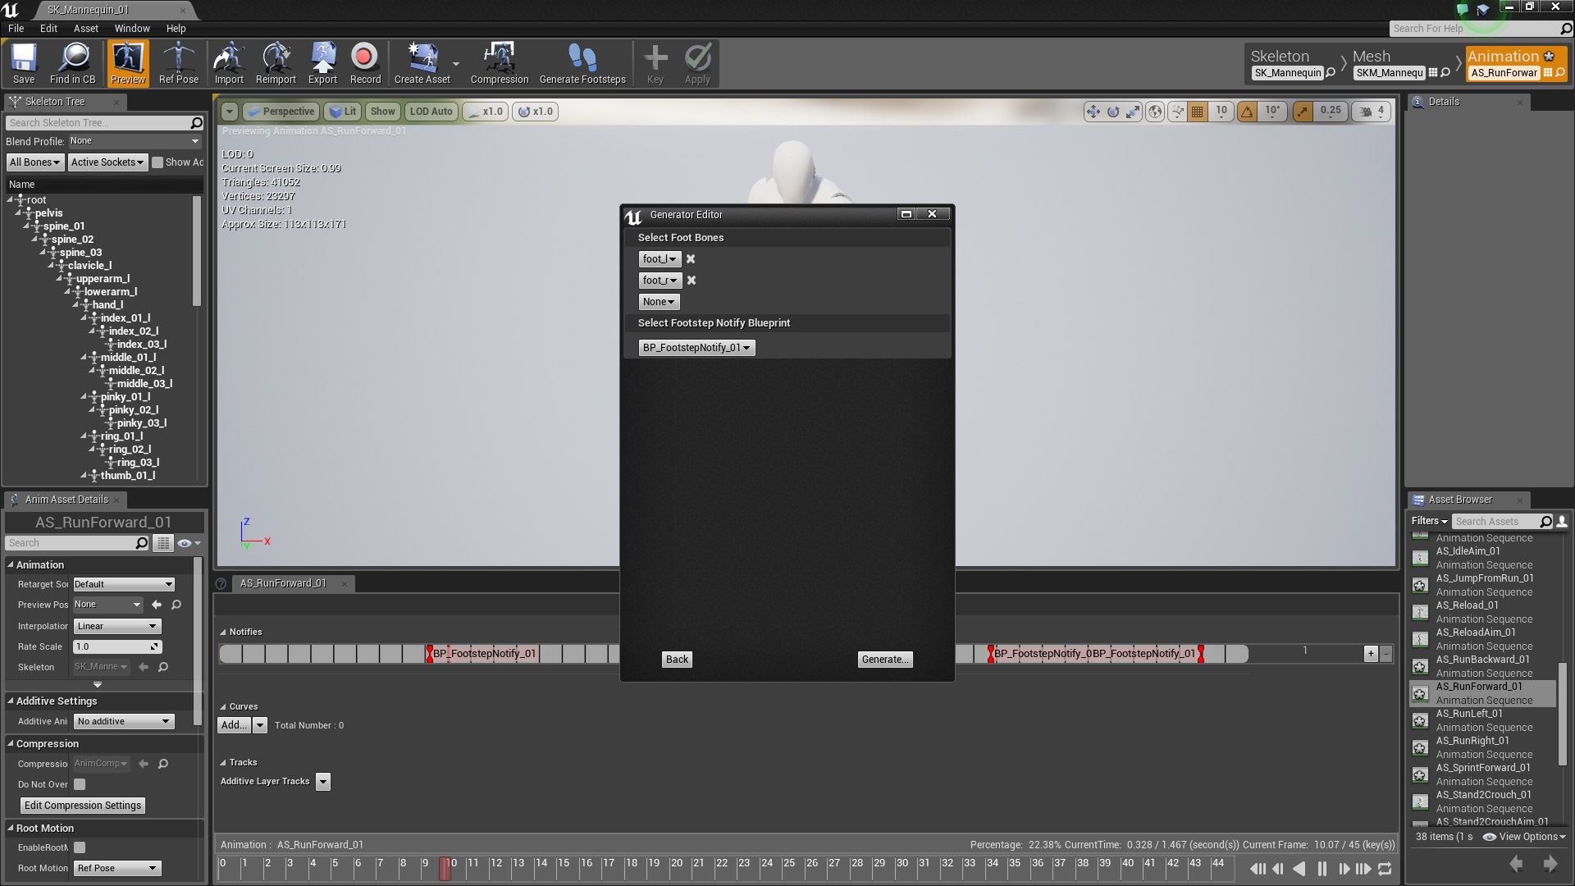Screen dimensions: 1575x886
Task: Click the Generate Footsteps toolbar icon
Action: [582, 63]
